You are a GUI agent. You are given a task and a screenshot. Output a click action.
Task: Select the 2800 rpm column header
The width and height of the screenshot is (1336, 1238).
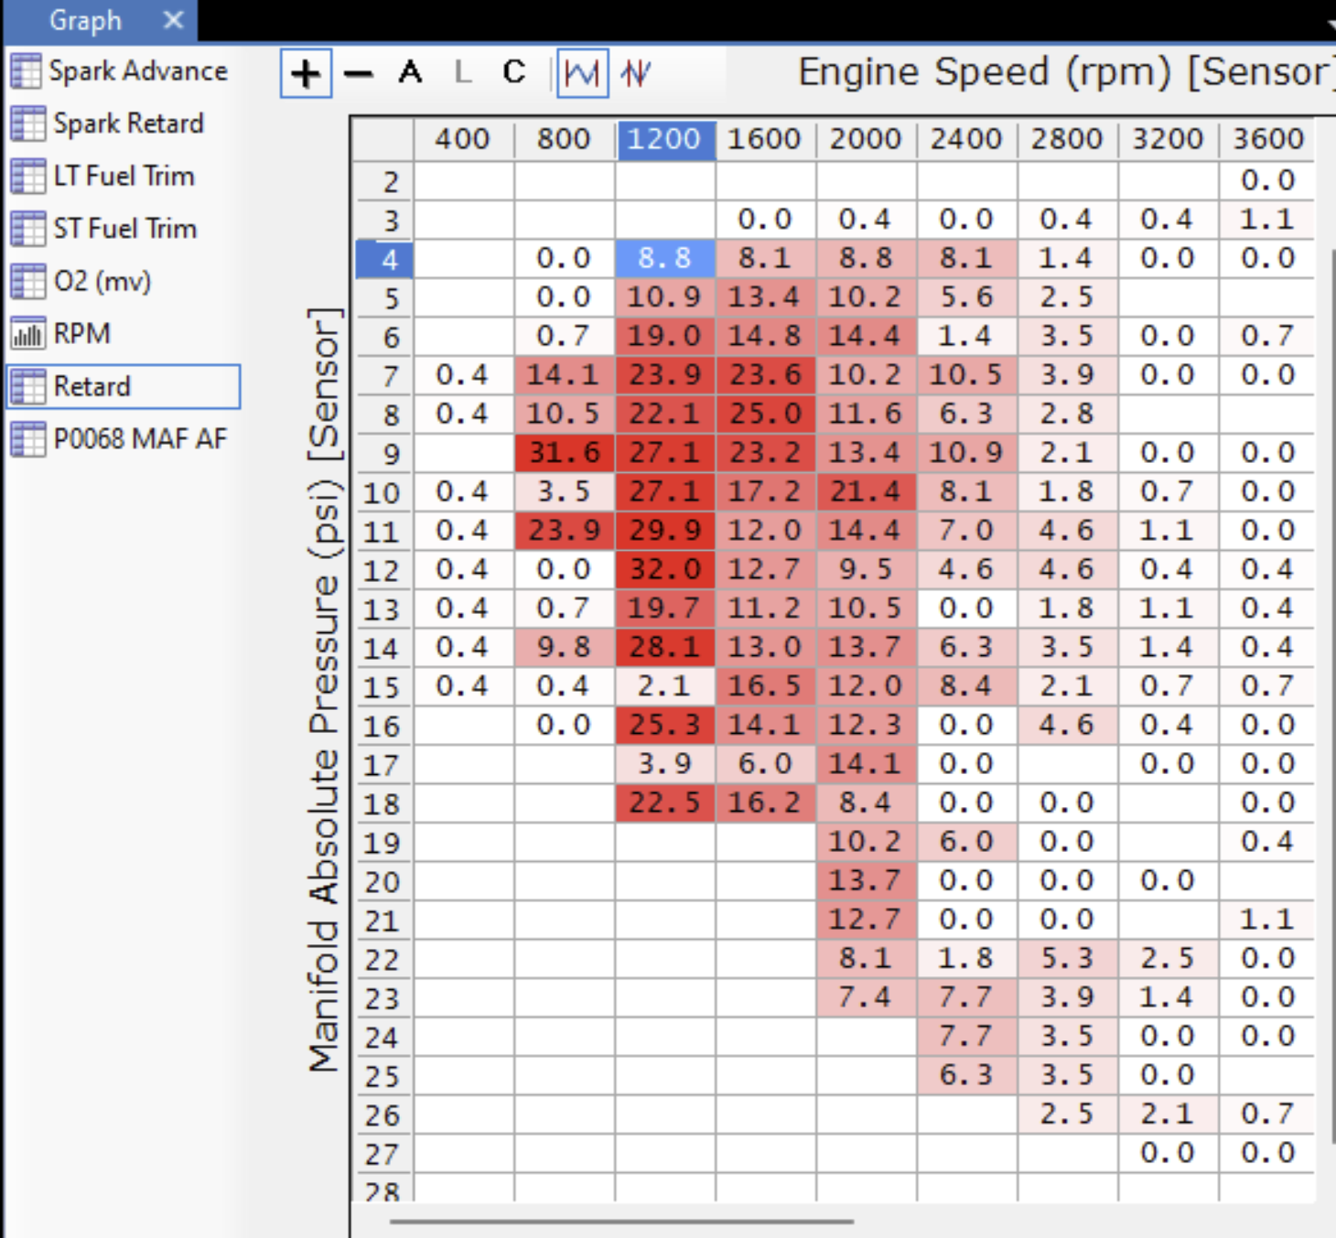click(1067, 140)
